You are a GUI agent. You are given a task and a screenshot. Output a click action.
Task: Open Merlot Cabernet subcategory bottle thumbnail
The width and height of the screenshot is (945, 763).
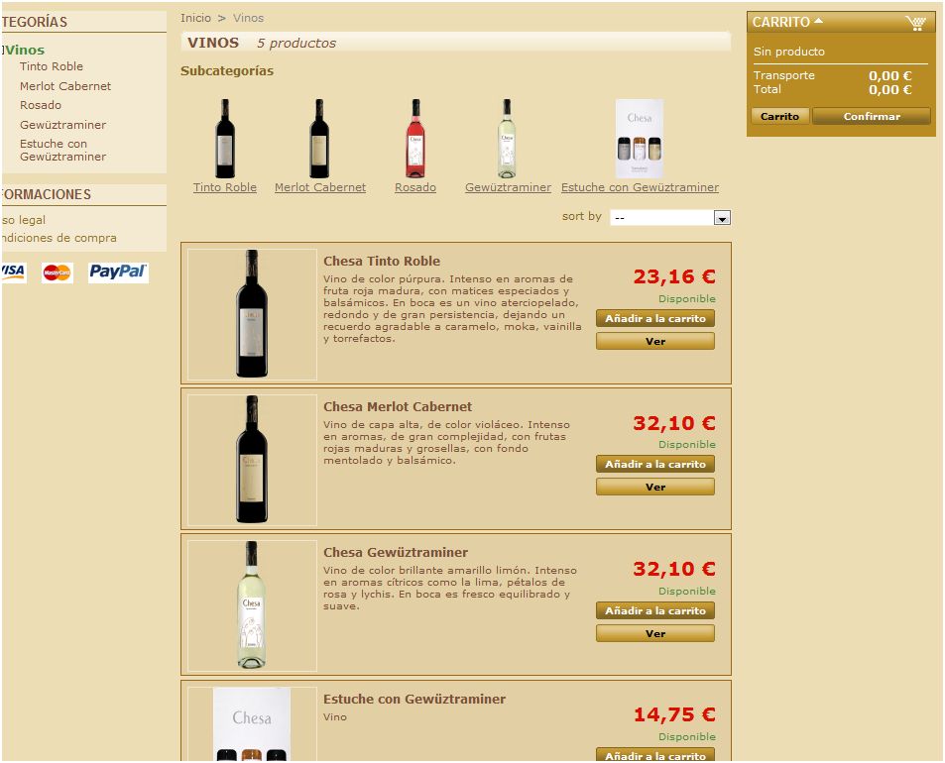click(x=319, y=139)
